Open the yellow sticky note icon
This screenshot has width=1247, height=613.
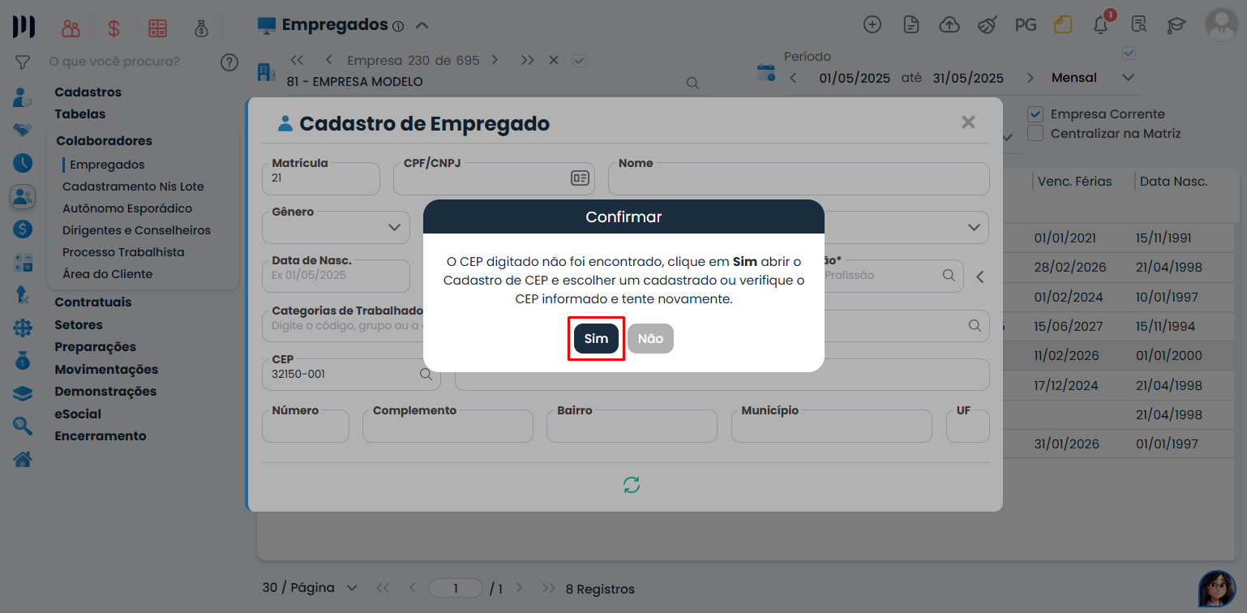[x=1063, y=24]
